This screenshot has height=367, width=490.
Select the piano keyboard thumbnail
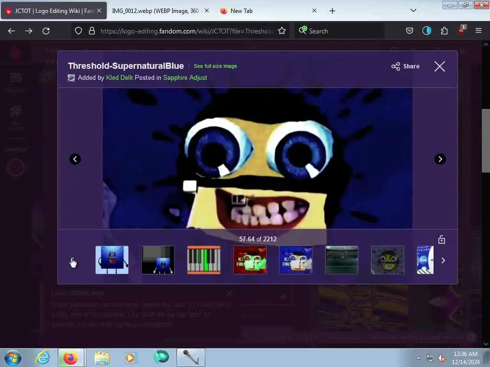pyautogui.click(x=204, y=260)
